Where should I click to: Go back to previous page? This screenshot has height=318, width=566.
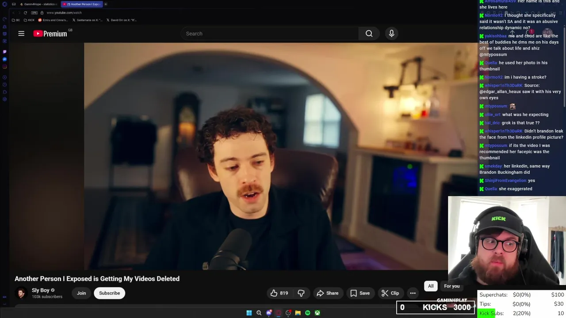pyautogui.click(x=13, y=13)
